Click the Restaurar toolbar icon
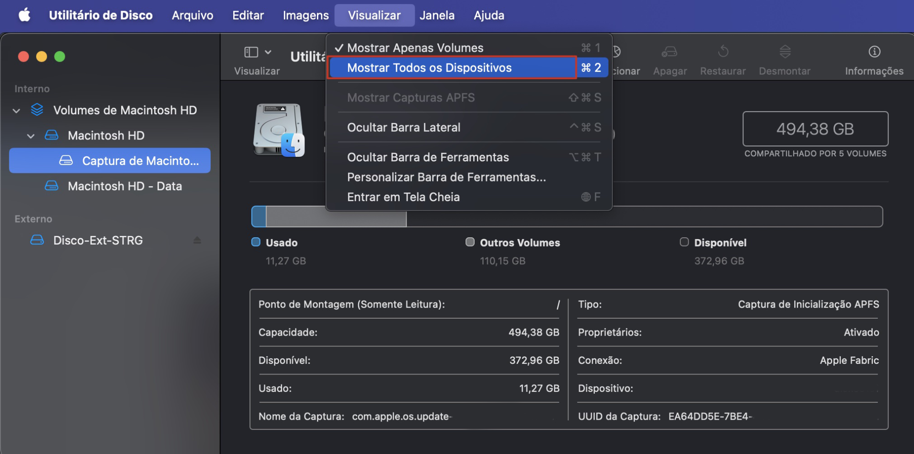 pyautogui.click(x=723, y=51)
